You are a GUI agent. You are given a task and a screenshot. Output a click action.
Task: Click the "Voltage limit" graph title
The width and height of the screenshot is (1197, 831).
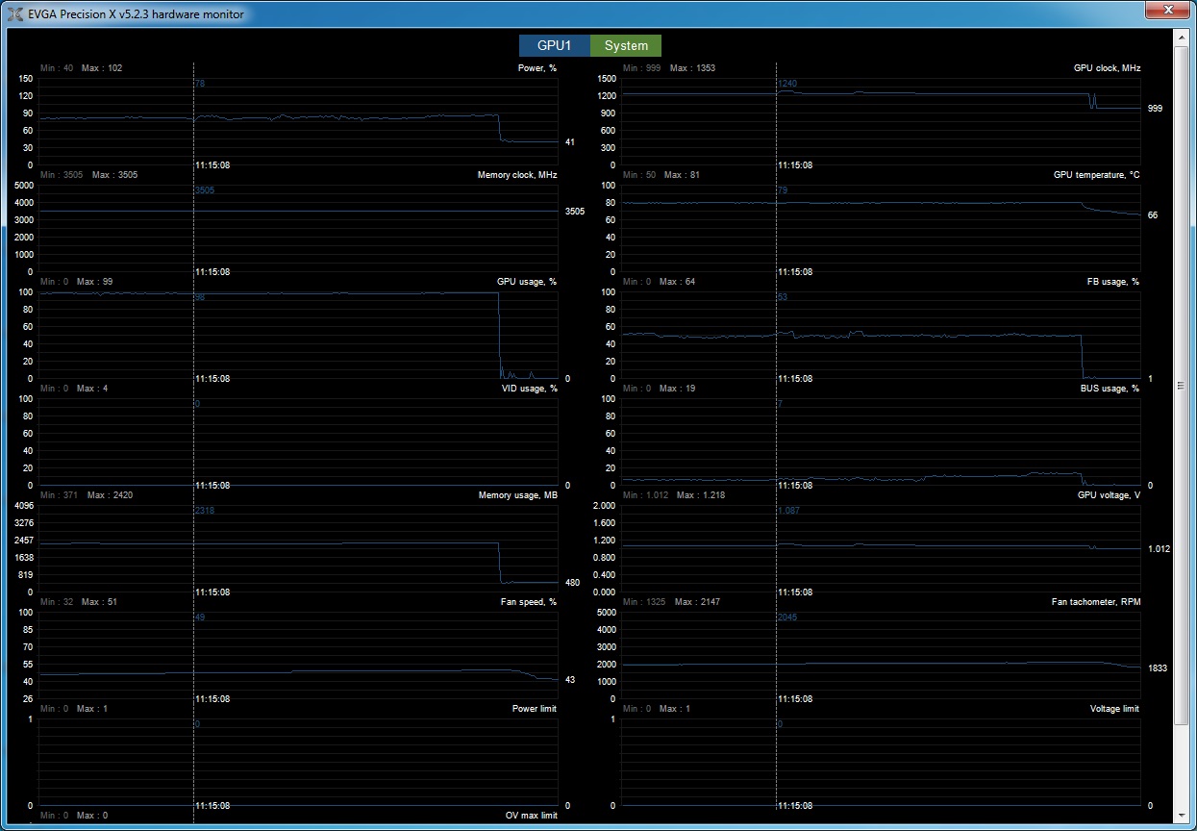(1114, 709)
